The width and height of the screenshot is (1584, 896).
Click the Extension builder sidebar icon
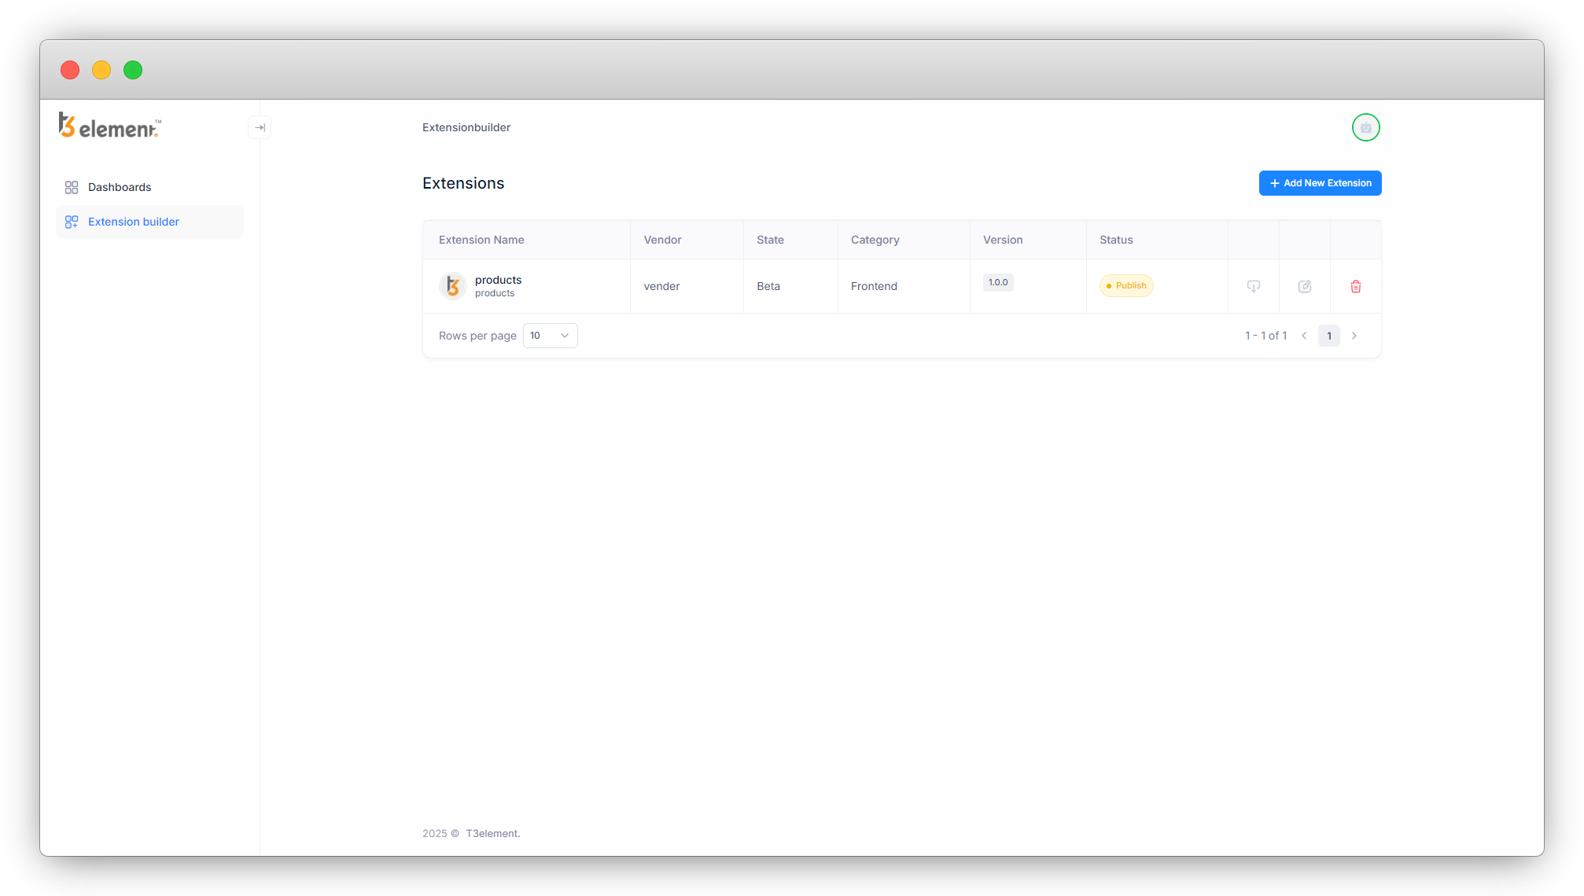pyautogui.click(x=72, y=222)
